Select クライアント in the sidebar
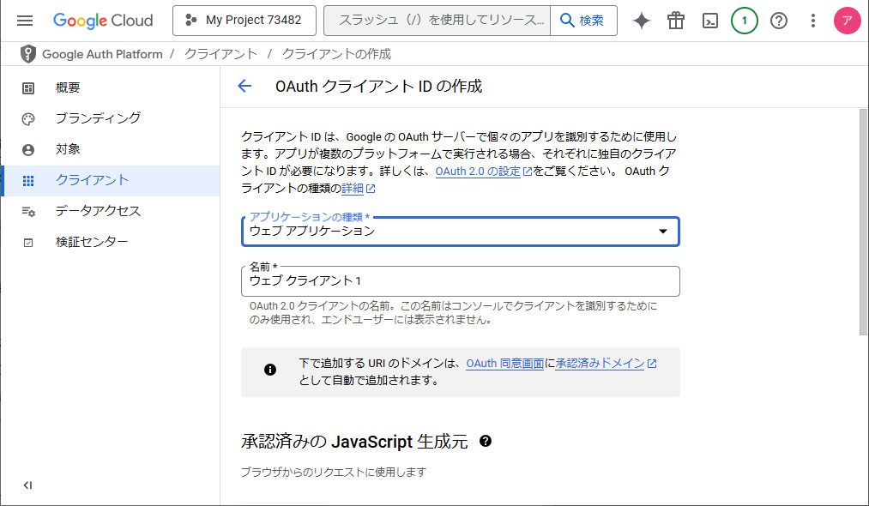This screenshot has height=506, width=869. [x=111, y=181]
